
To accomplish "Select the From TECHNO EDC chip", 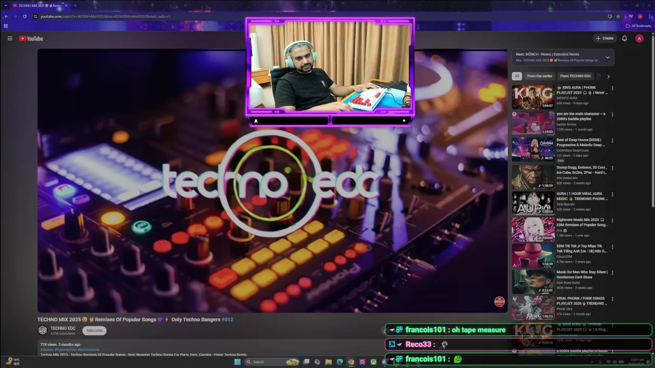I will coord(576,76).
